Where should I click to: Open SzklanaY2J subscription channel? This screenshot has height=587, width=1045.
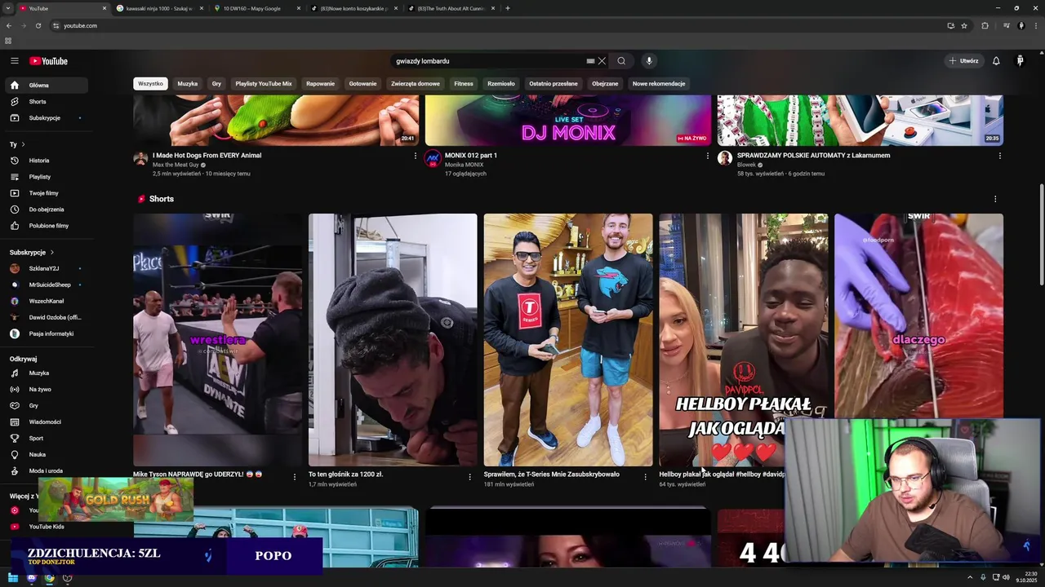pyautogui.click(x=46, y=268)
